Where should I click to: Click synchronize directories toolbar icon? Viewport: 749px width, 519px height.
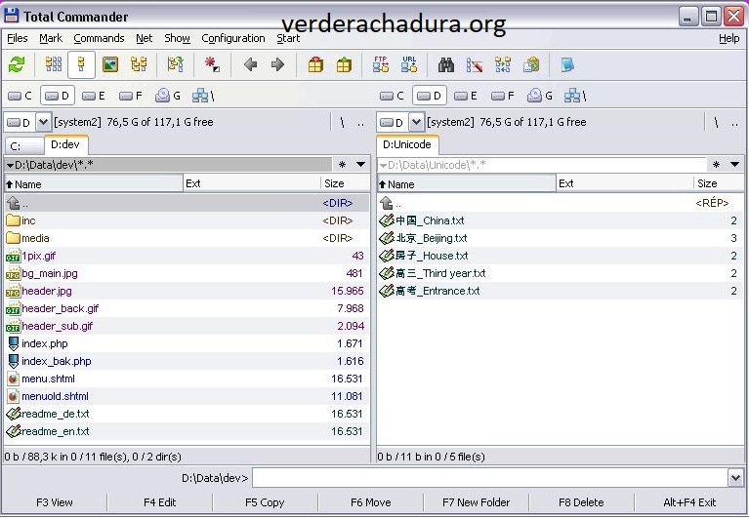point(503,64)
